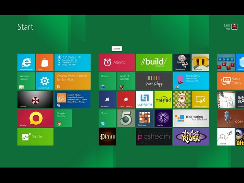Launch the Skype tile
This screenshot has height=183, width=244.
(x=107, y=118)
